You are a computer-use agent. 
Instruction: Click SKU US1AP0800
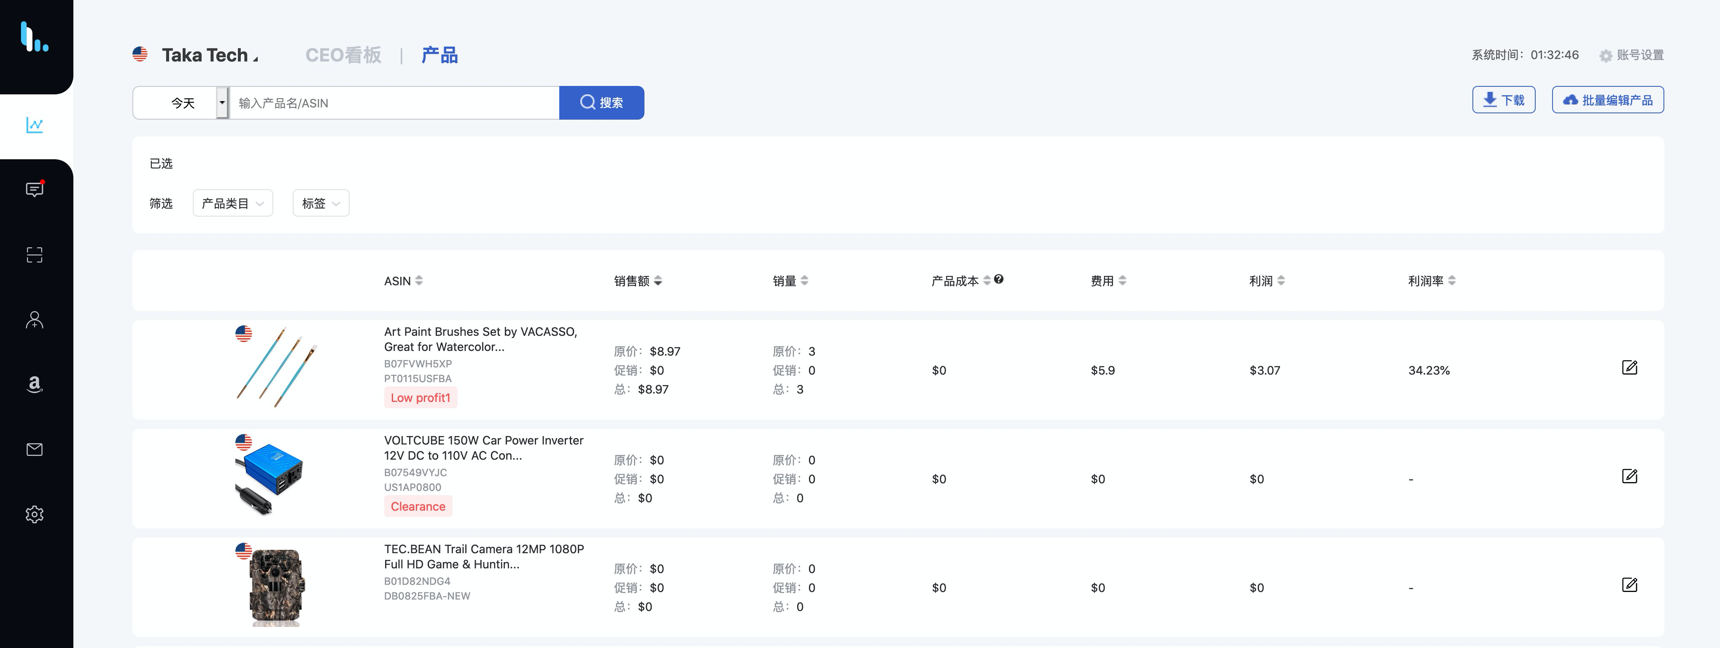[412, 487]
